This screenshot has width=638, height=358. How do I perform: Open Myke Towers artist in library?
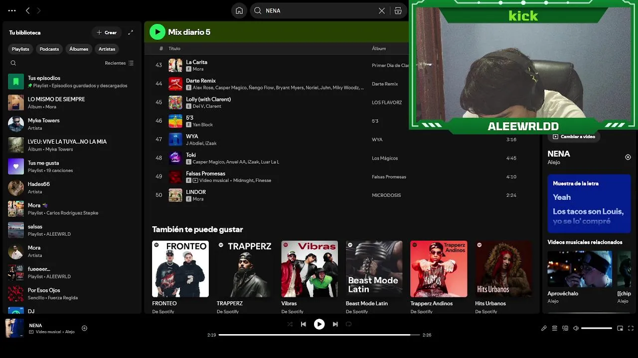(72, 124)
